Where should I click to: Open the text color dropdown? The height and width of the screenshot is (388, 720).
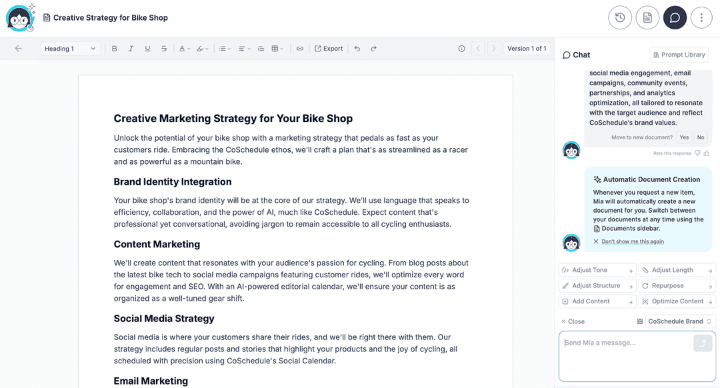click(185, 48)
